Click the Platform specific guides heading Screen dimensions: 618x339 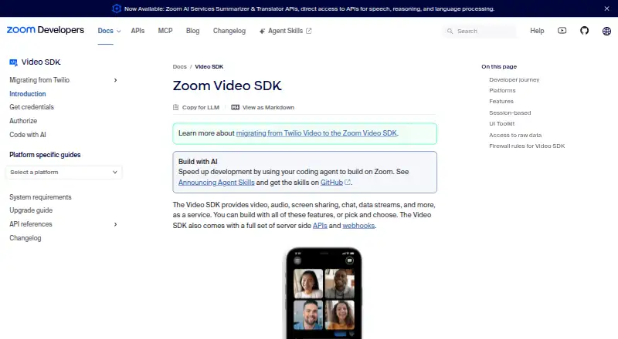(x=45, y=155)
